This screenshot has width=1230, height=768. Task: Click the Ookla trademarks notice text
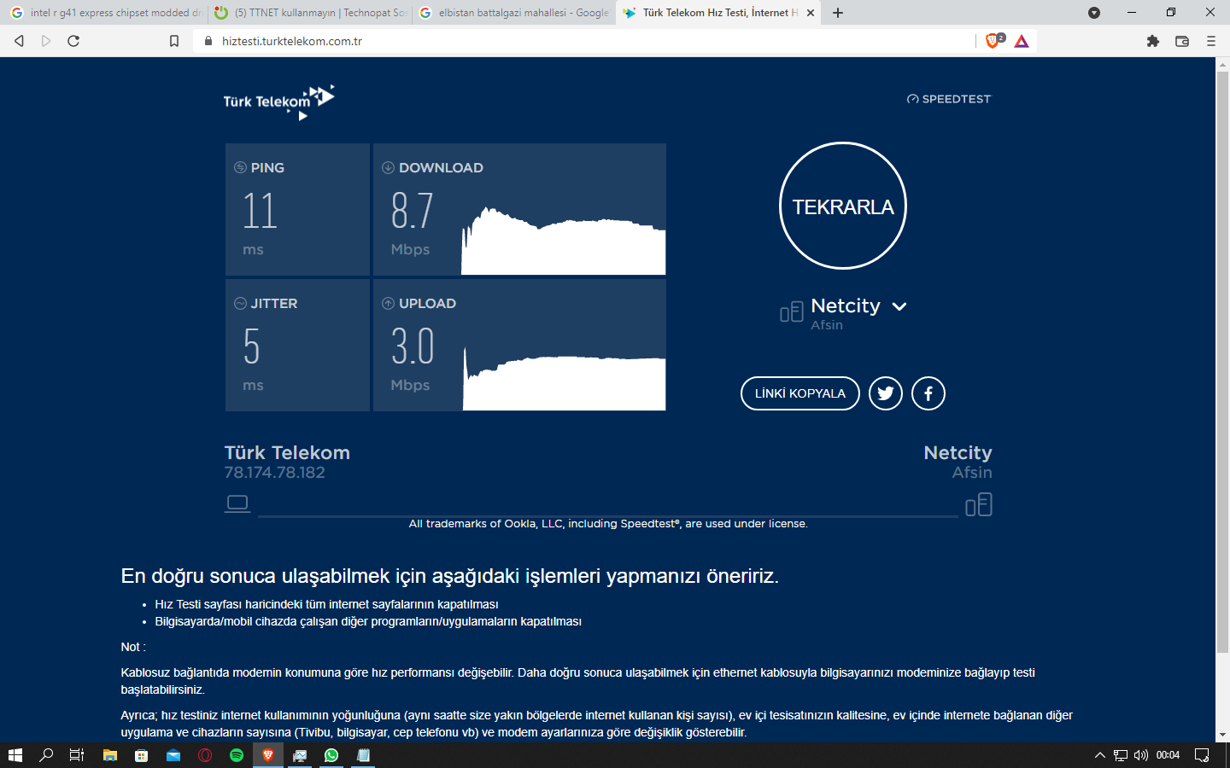608,524
